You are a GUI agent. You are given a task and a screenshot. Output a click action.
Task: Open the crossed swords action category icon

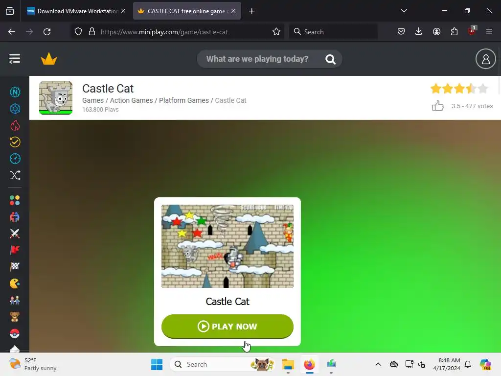(15, 234)
